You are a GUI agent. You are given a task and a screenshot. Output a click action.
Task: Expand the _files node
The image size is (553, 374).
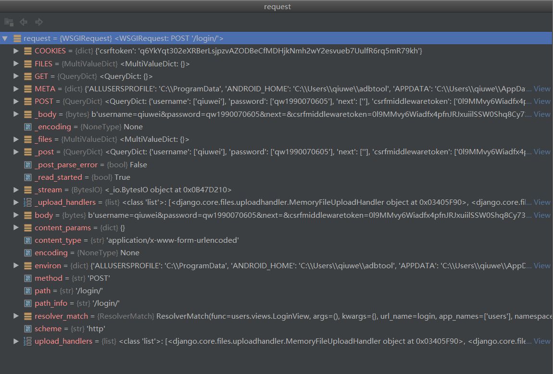(16, 139)
